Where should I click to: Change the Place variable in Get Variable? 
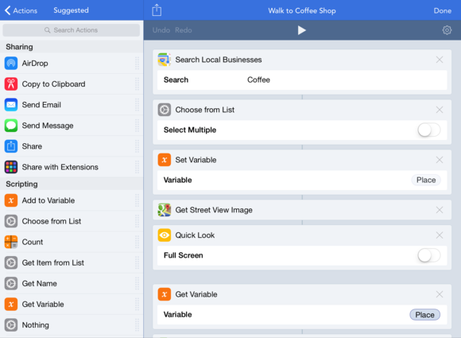point(425,315)
